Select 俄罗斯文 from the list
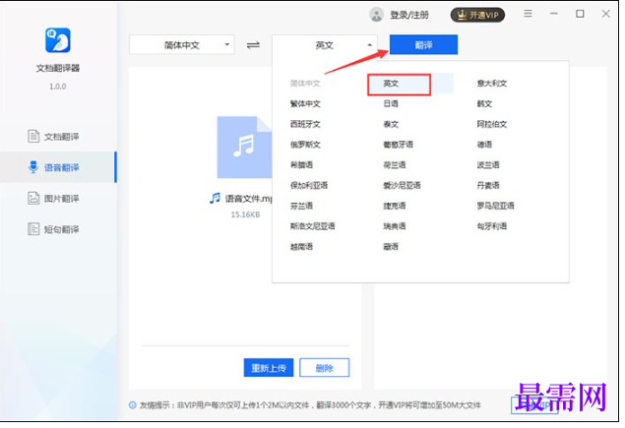 [x=305, y=145]
